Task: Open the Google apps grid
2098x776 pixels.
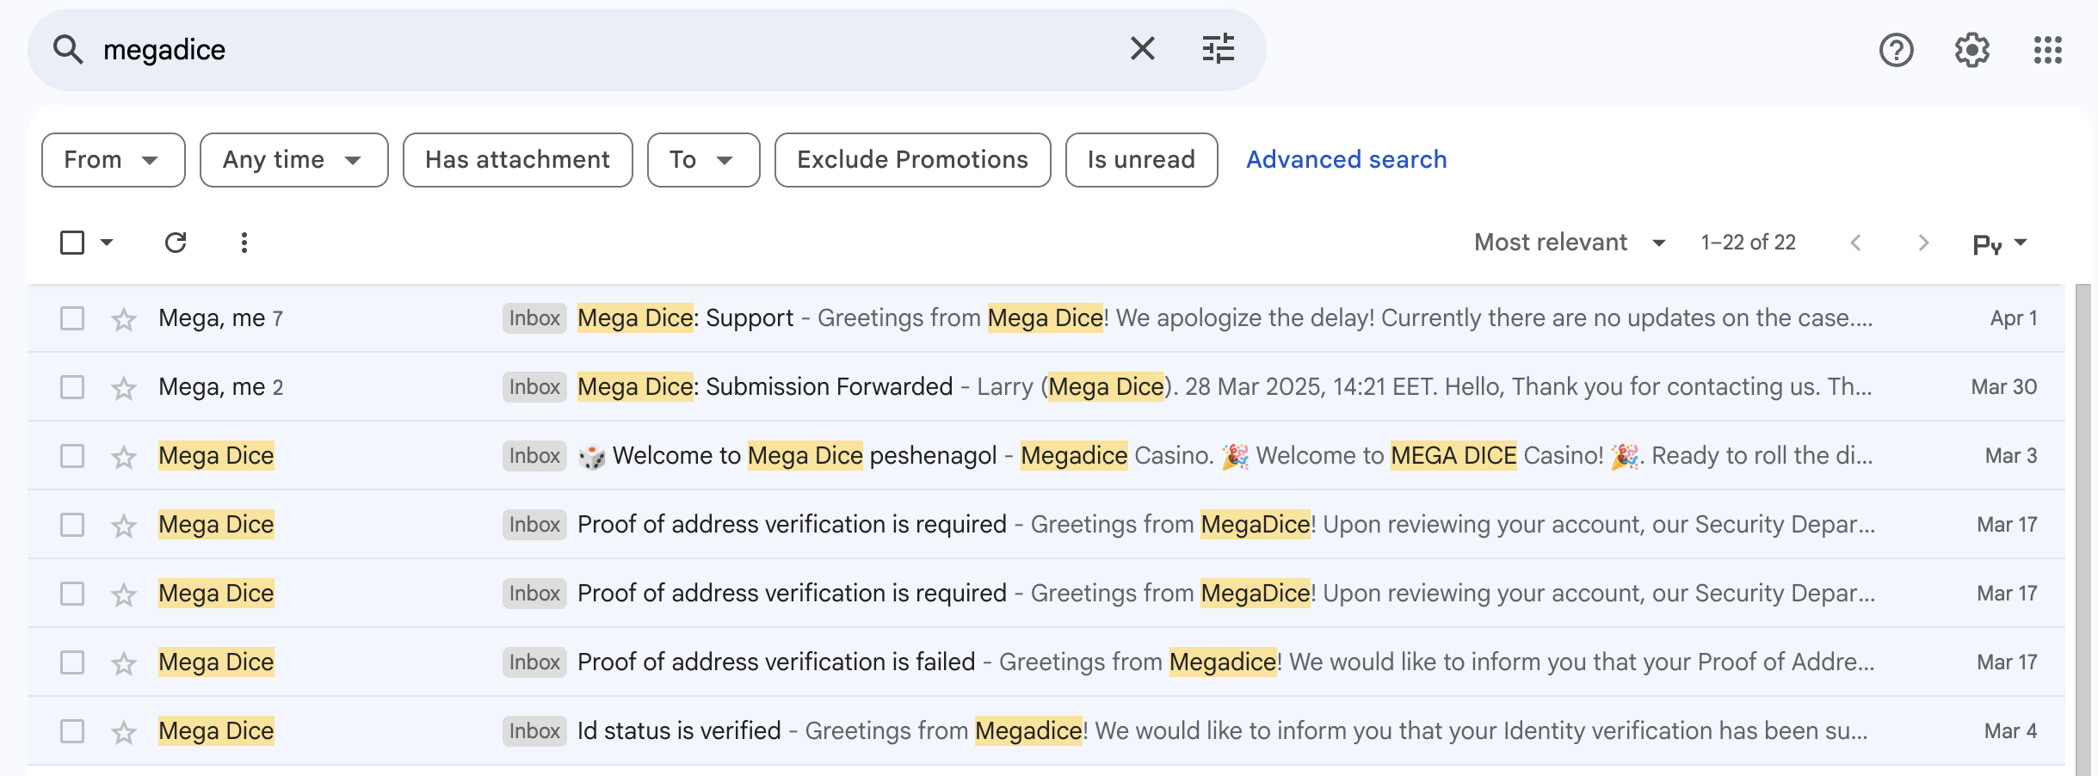Action: [2047, 50]
